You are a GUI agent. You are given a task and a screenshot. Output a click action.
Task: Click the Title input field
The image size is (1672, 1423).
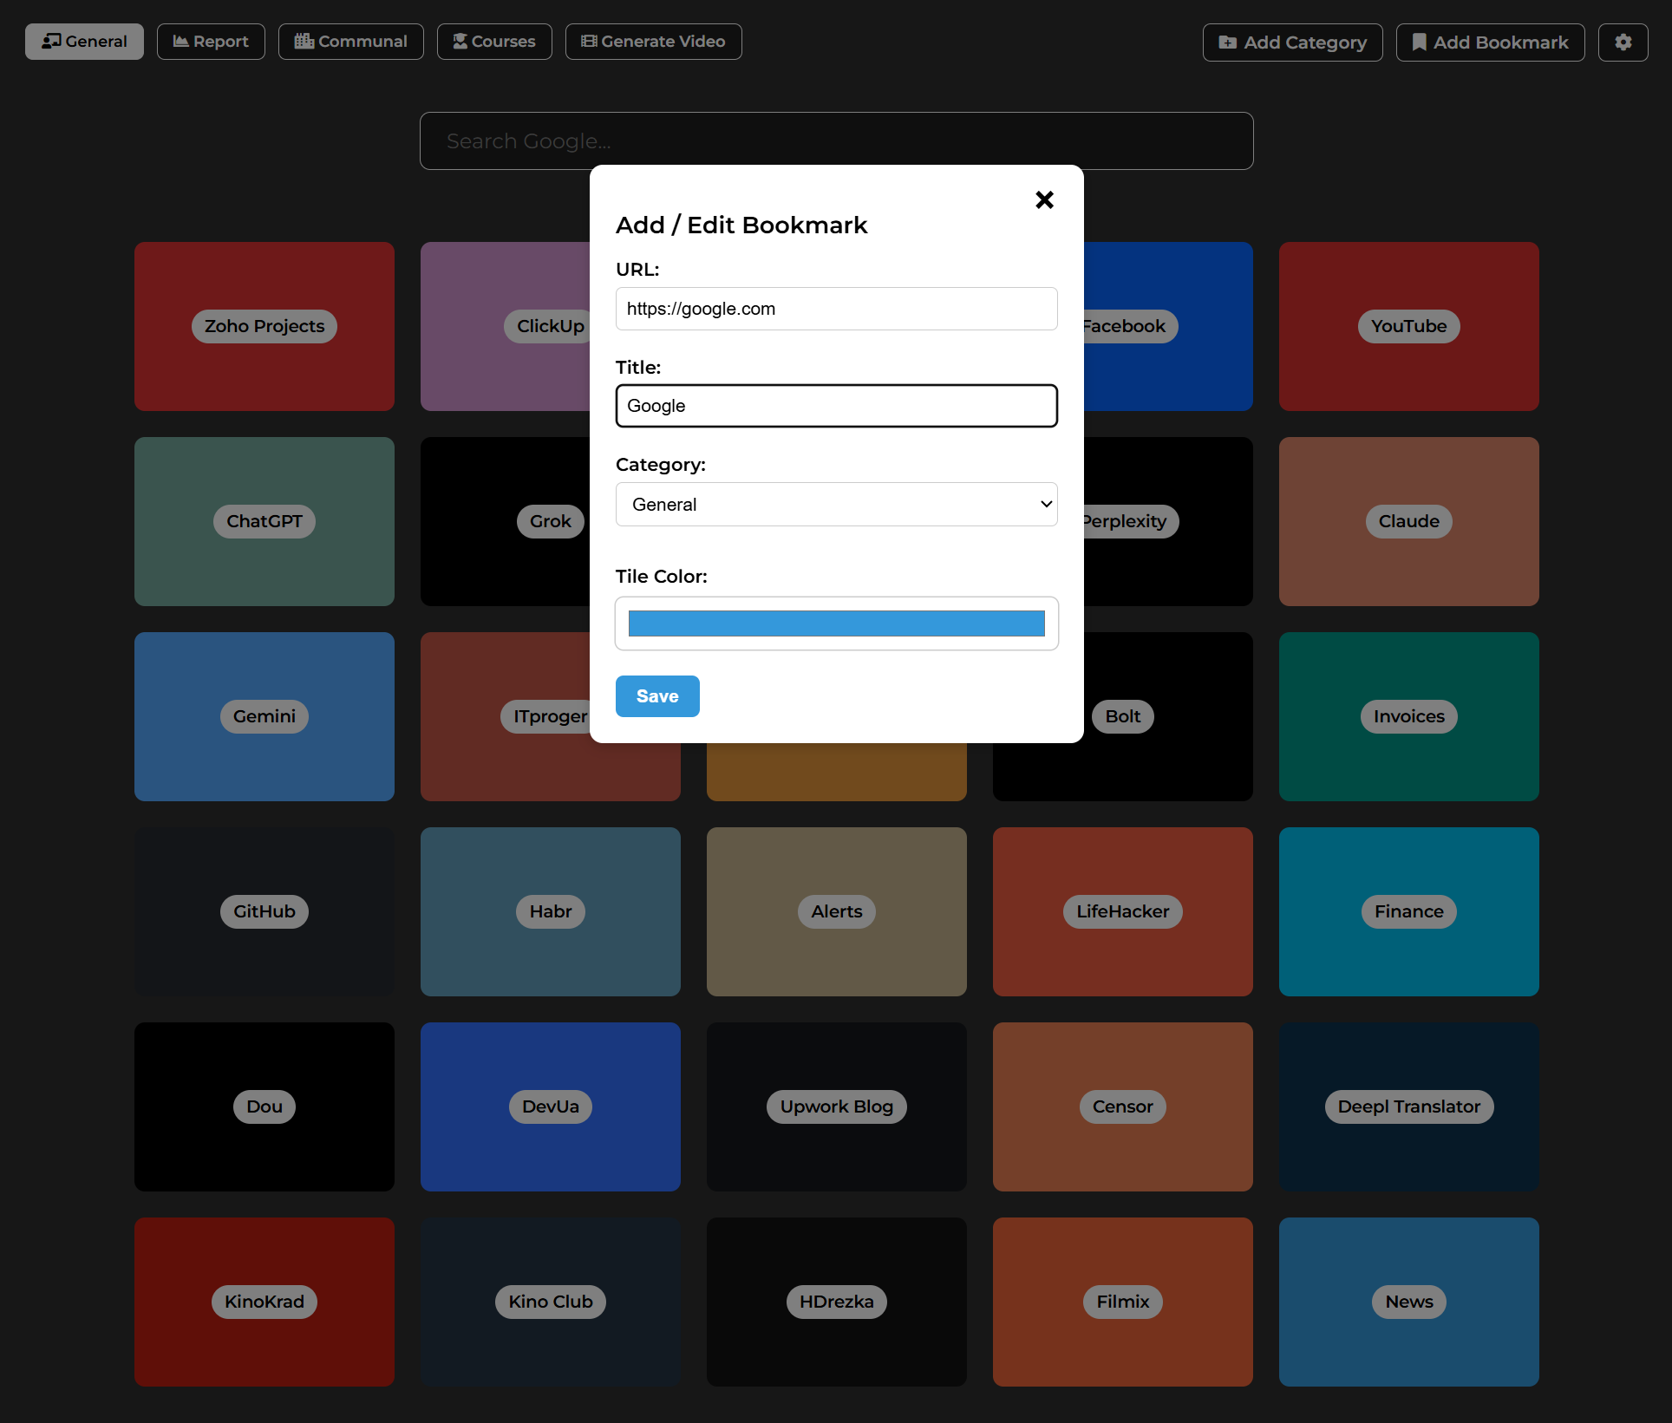click(x=836, y=406)
